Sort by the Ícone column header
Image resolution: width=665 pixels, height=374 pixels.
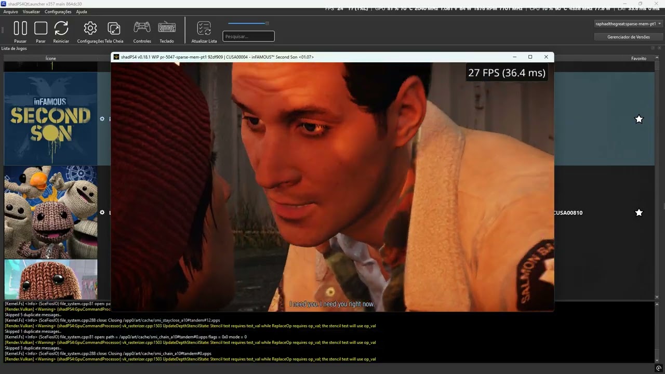(51, 58)
